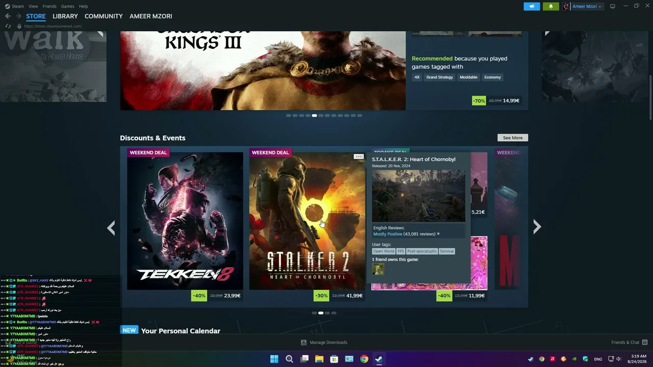The height and width of the screenshot is (367, 653).
Task: Open the volume control in the tray
Action: click(x=619, y=359)
